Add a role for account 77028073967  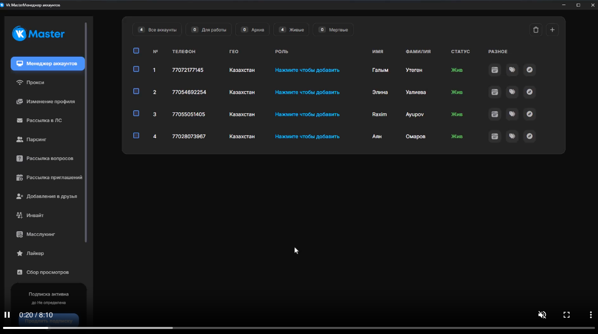307,137
